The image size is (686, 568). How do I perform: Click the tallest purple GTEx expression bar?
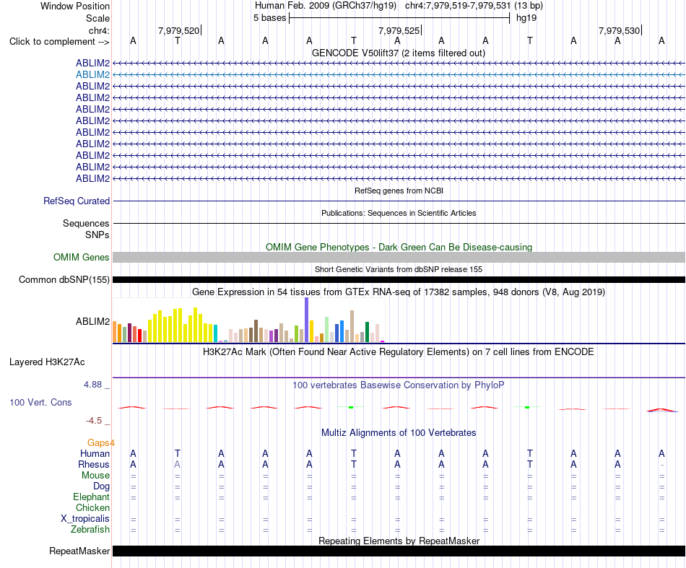click(x=307, y=320)
